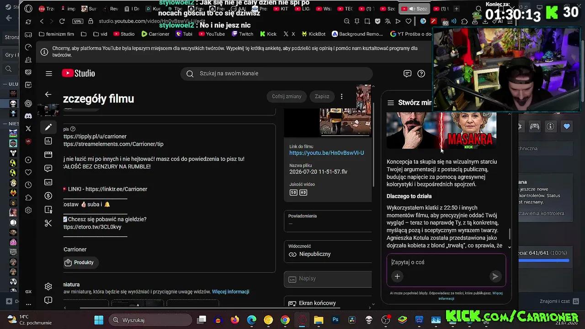585x329 pixels.
Task: Open the Clips scissors icon in sidebar
Action: point(48,223)
